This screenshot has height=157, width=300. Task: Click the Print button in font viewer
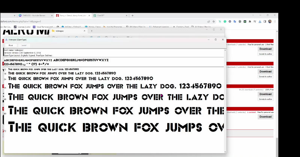click(x=11, y=45)
